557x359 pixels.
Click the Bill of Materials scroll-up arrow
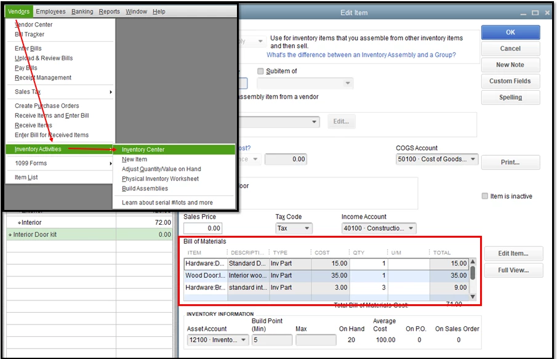tap(473, 262)
